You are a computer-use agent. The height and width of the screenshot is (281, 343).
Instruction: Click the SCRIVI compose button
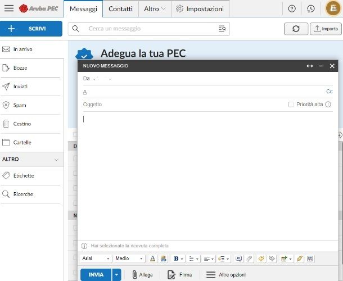click(x=31, y=29)
